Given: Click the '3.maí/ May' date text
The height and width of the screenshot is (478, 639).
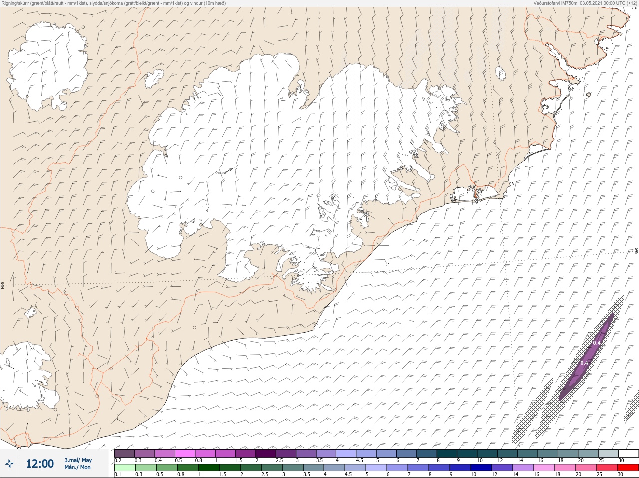Looking at the screenshot, I should tap(78, 460).
